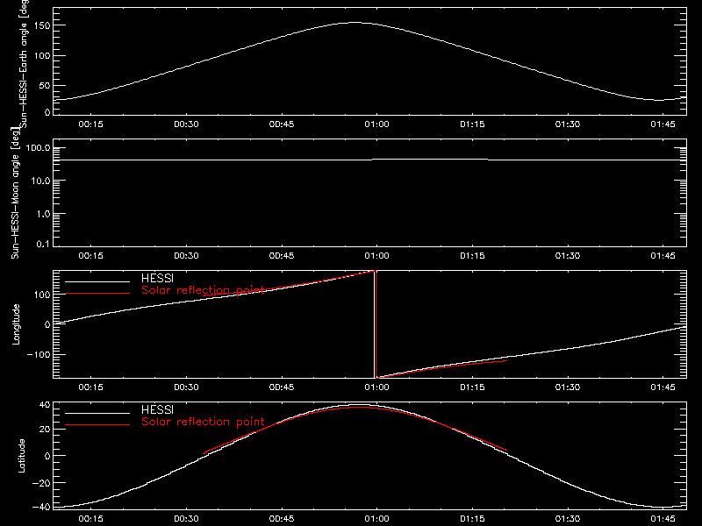Click the Sun-HESSI-Earth angle axis title

click(x=24, y=63)
